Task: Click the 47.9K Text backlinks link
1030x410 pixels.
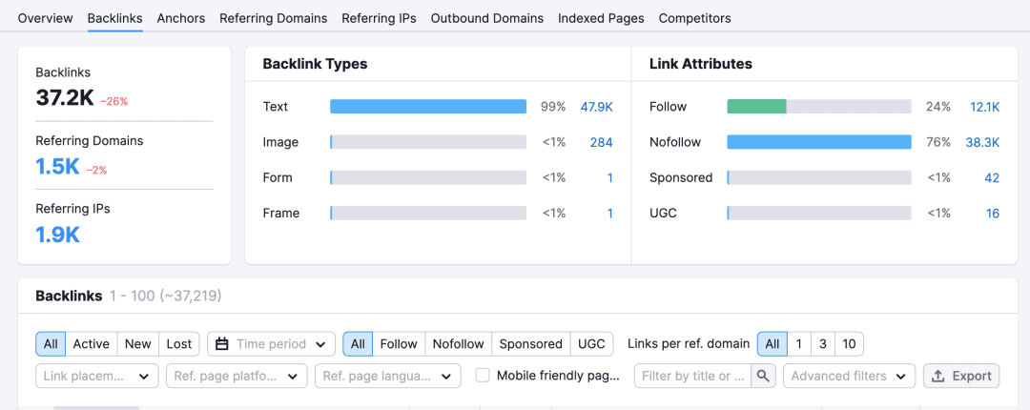Action: tap(596, 107)
